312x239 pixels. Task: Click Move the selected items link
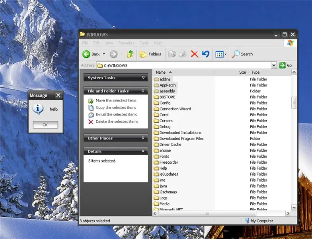[116, 100]
